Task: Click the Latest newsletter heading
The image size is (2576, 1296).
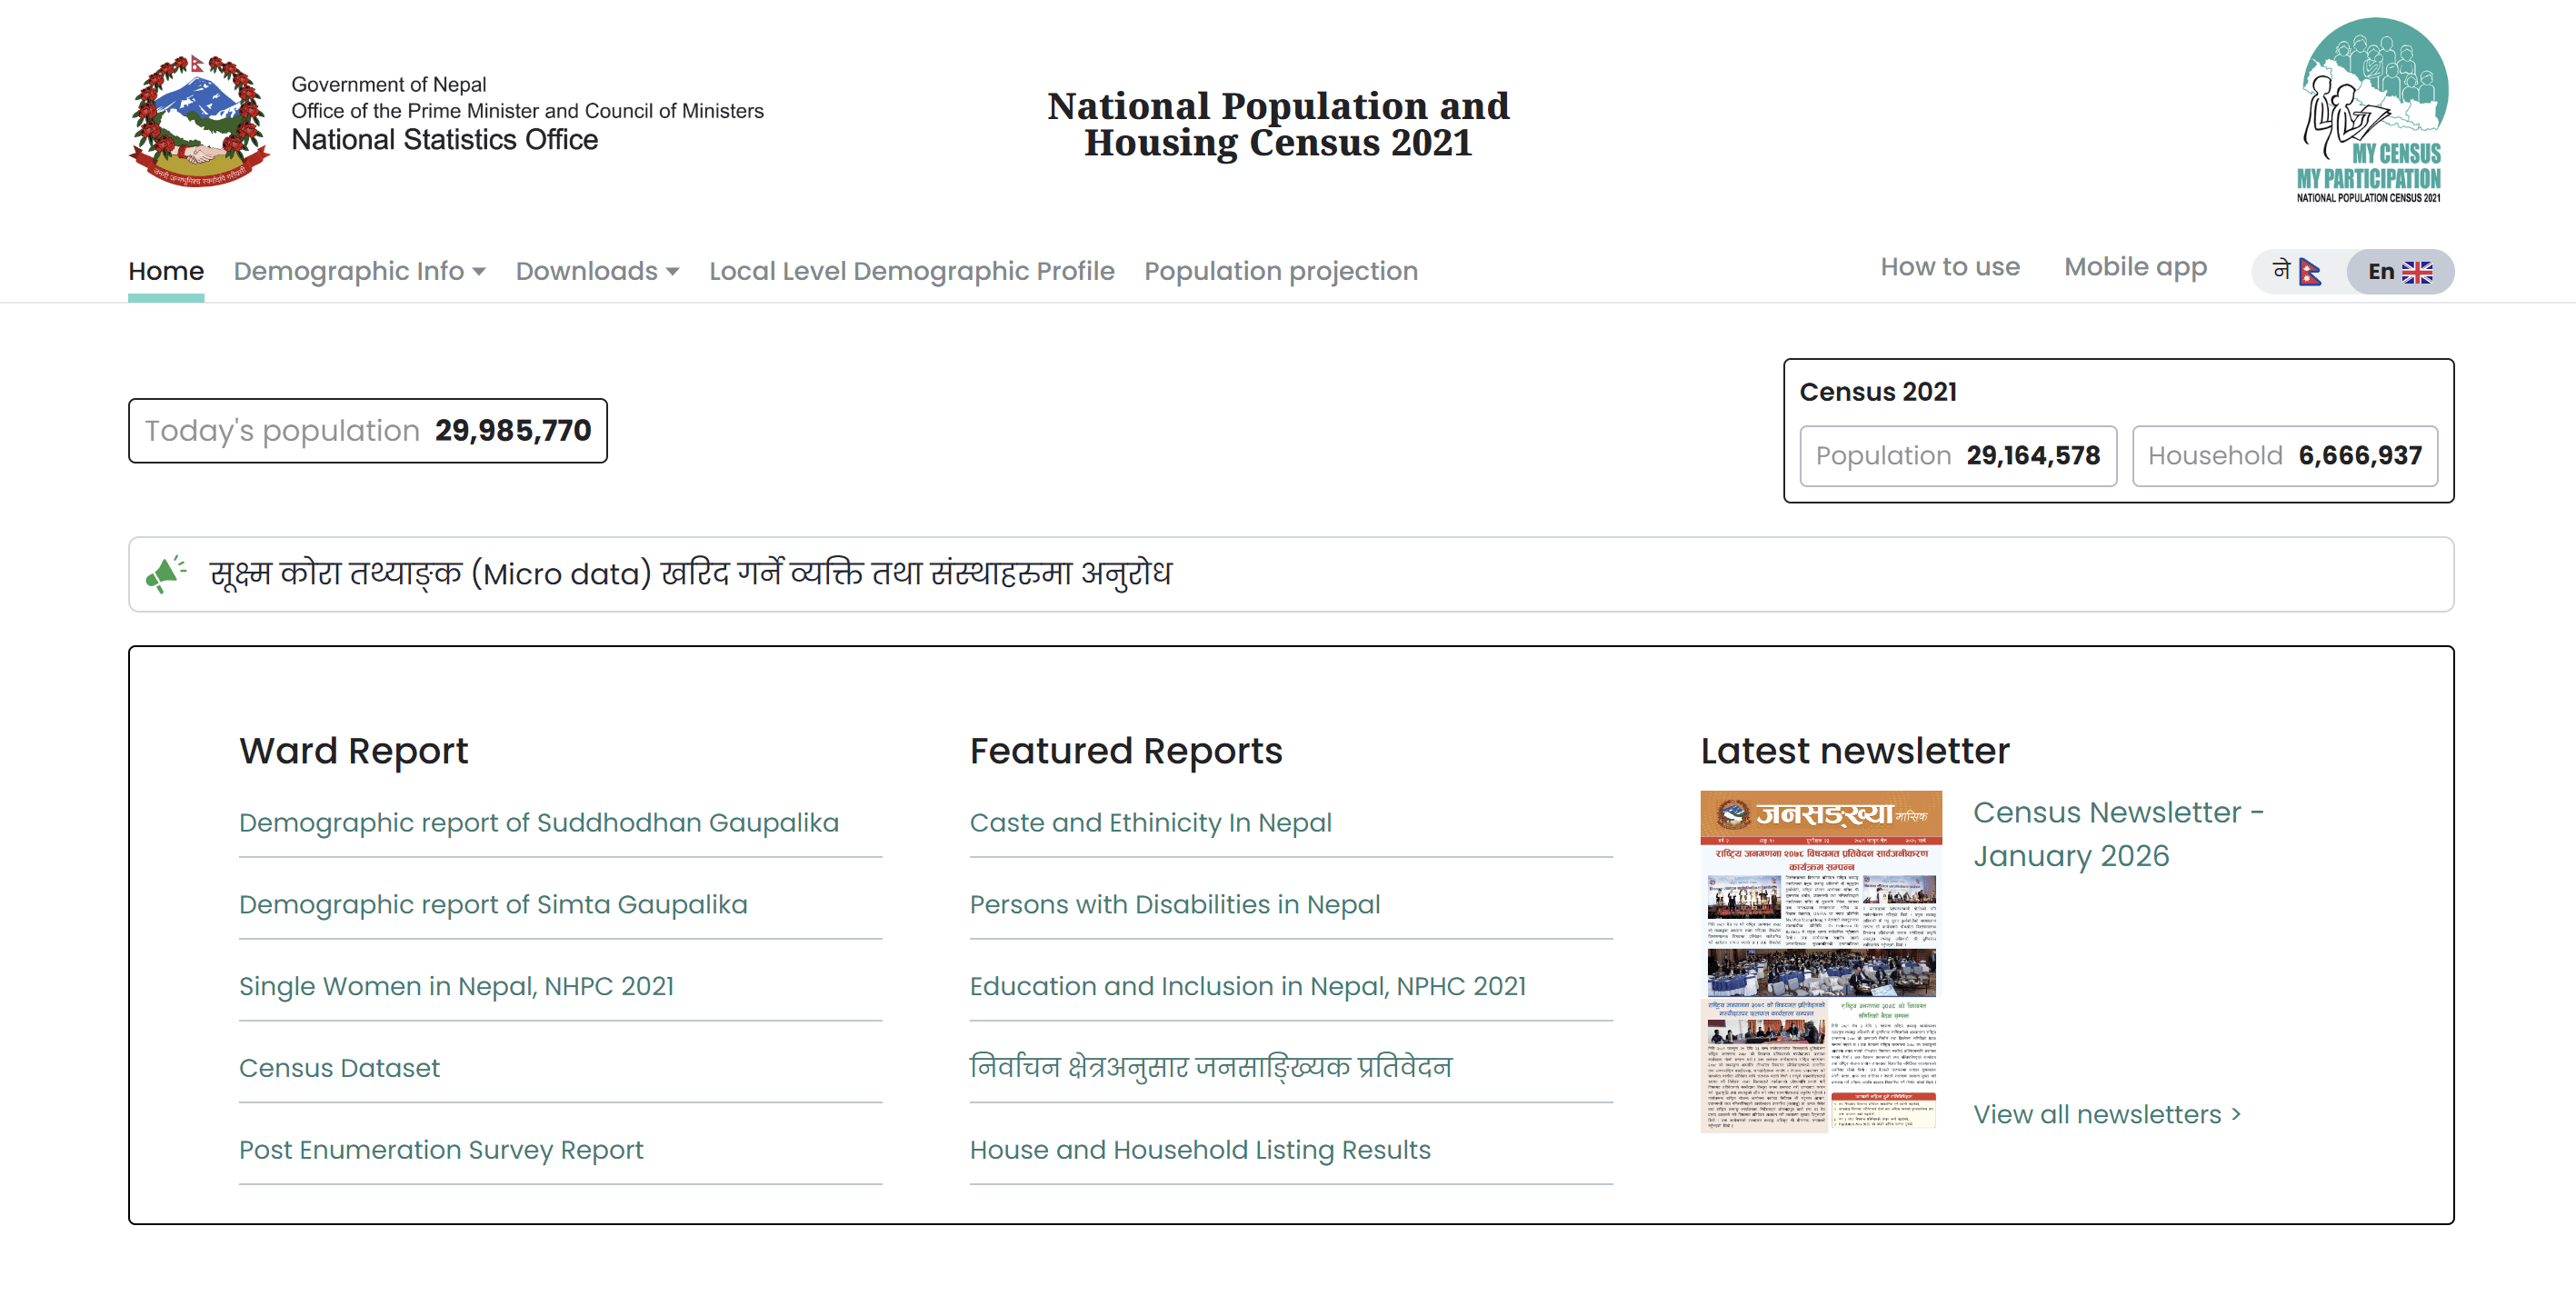Action: [x=1854, y=750]
